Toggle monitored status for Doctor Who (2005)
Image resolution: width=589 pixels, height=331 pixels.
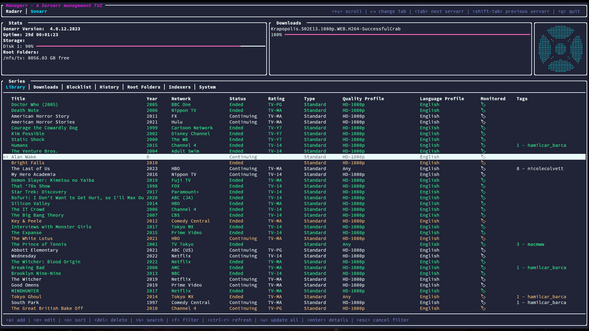point(483,105)
